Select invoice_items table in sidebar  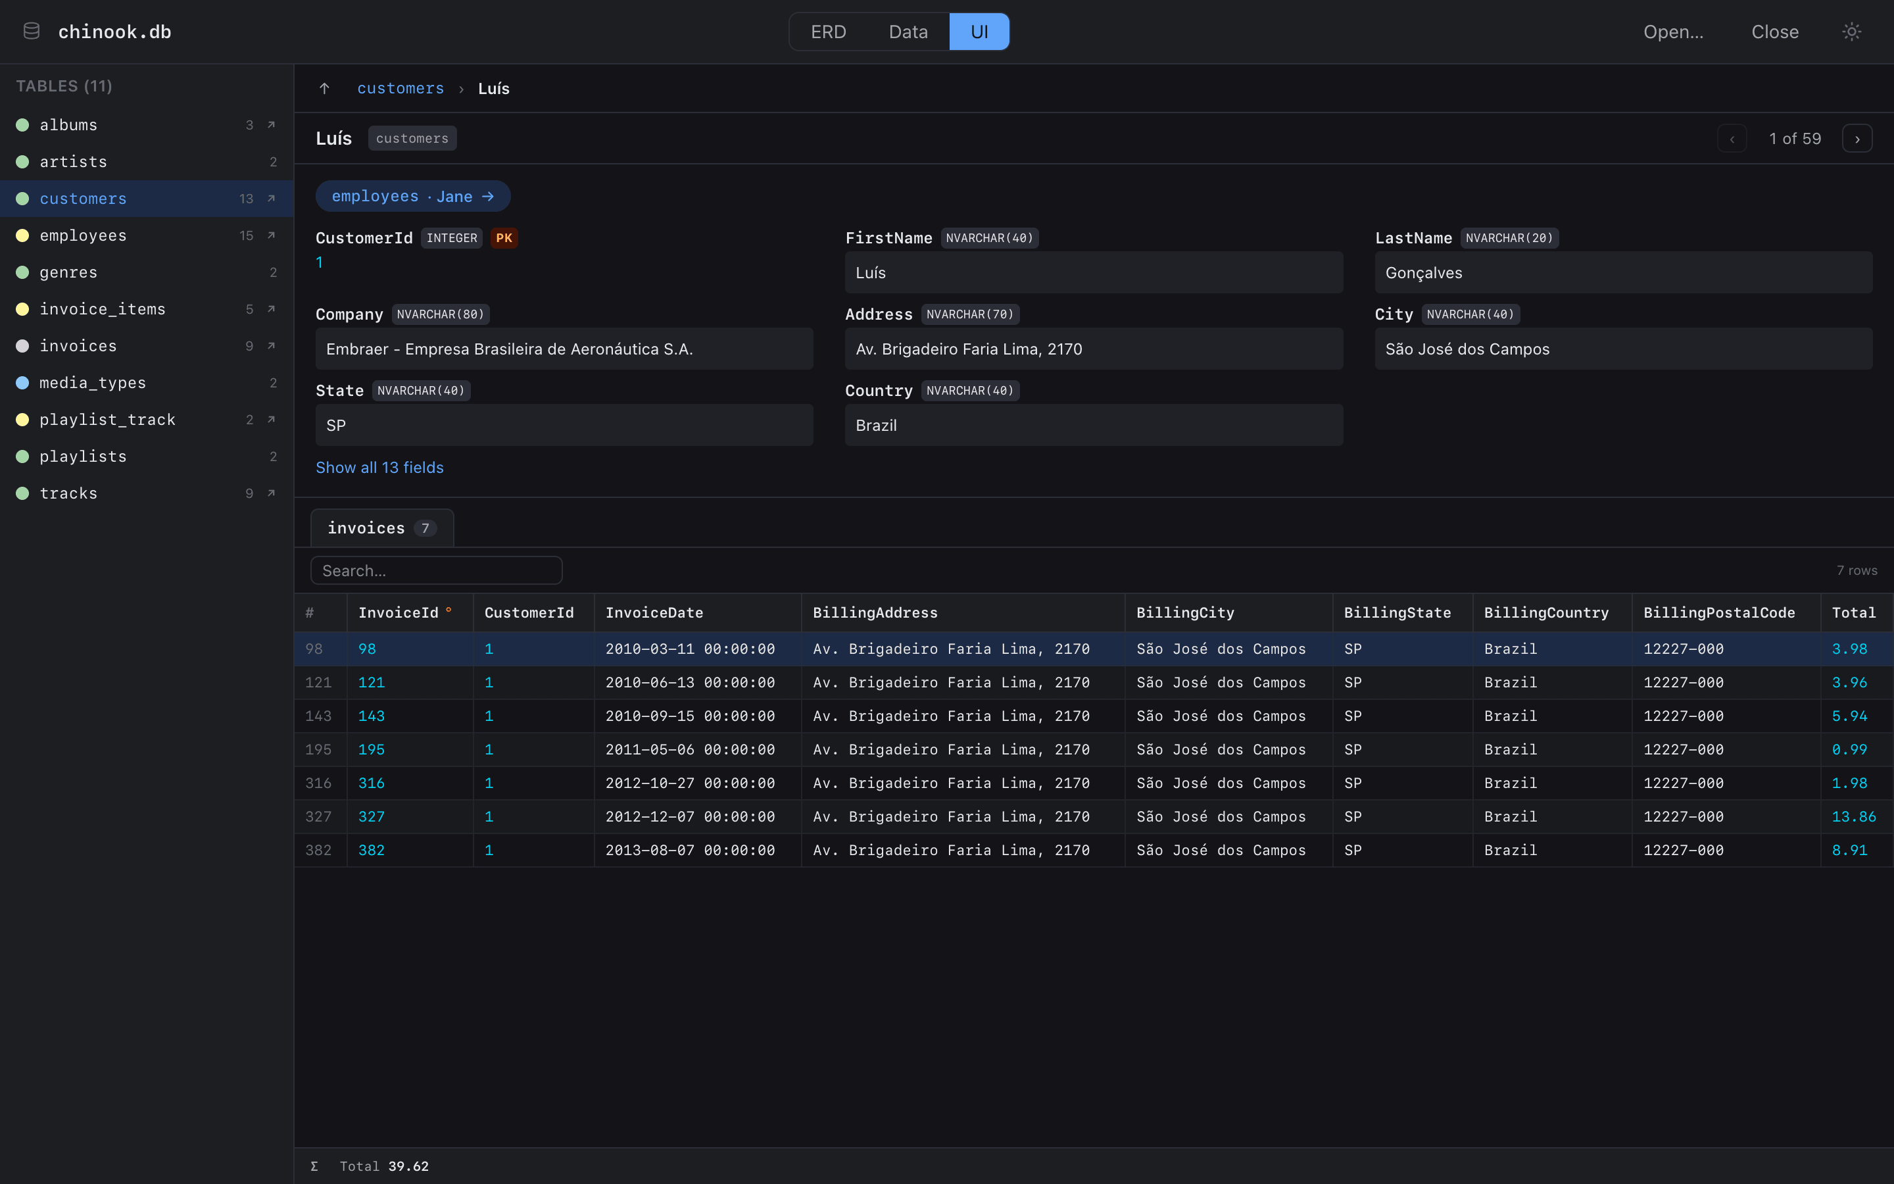tap(147, 308)
